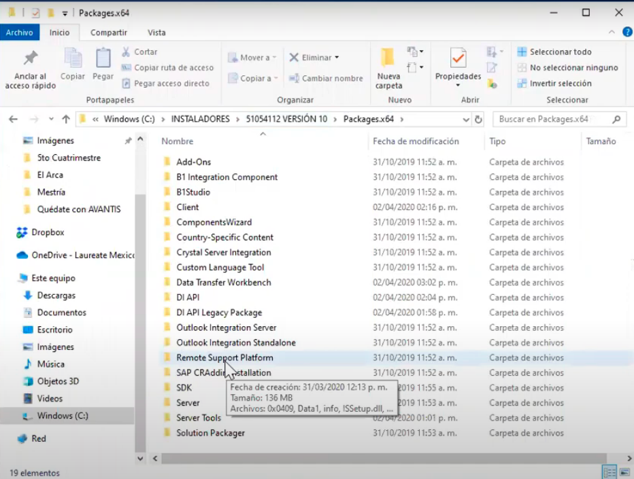Select Quédate con AVANTIS in quick access

pos(72,209)
